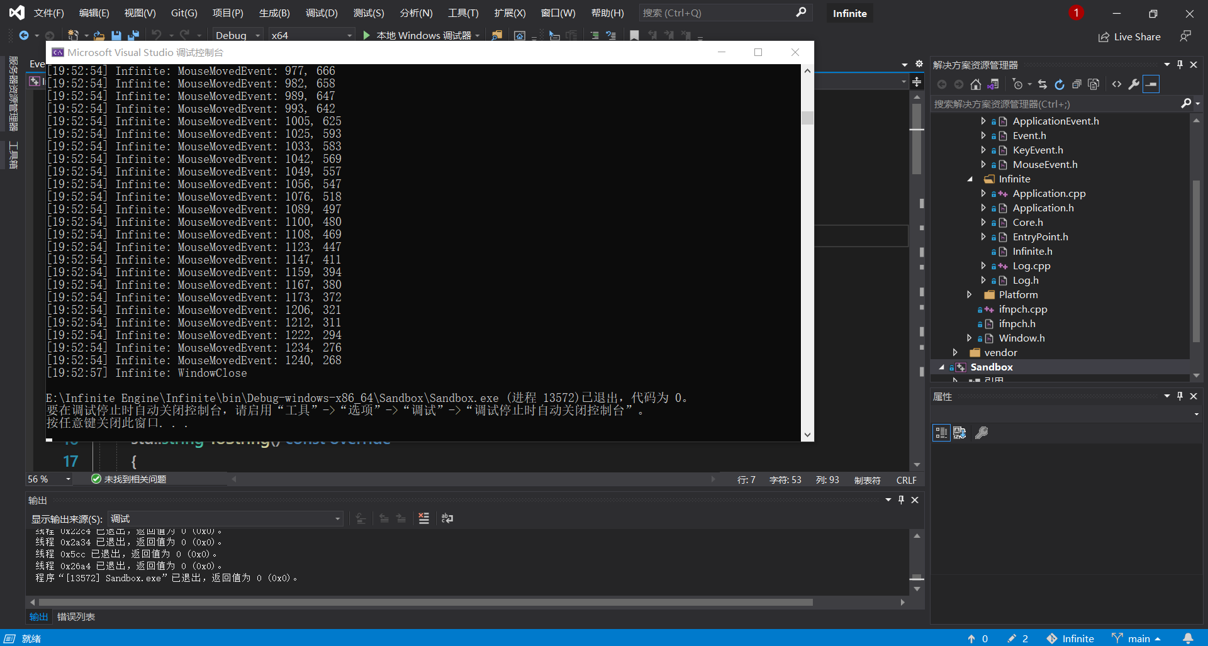This screenshot has height=646, width=1208.
Task: Expand the vendor folder node
Action: 955,353
